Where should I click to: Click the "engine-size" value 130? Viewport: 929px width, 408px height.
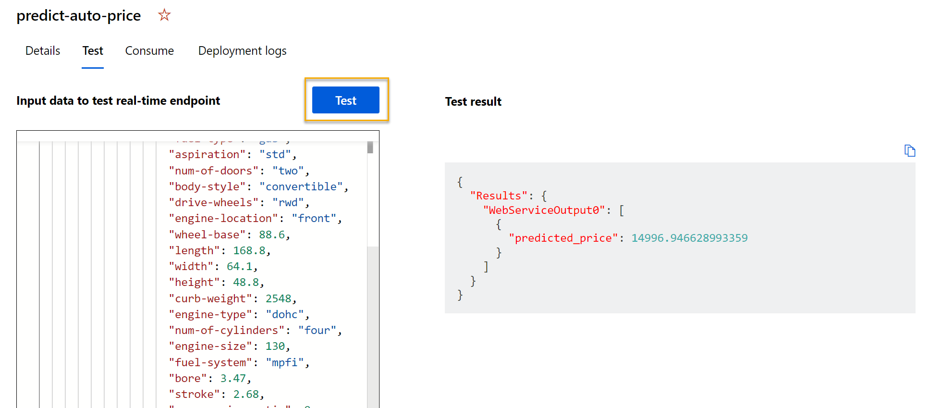(x=275, y=346)
